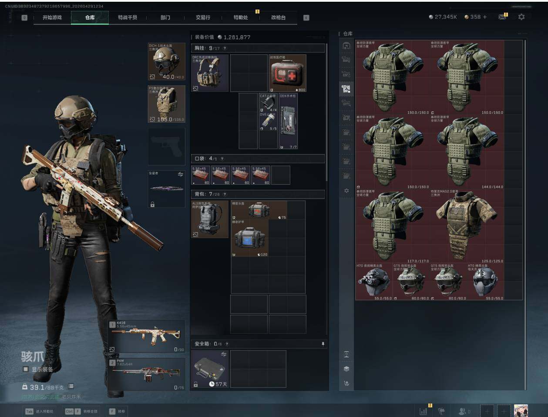Click the empty pistol slot

[x=167, y=146]
